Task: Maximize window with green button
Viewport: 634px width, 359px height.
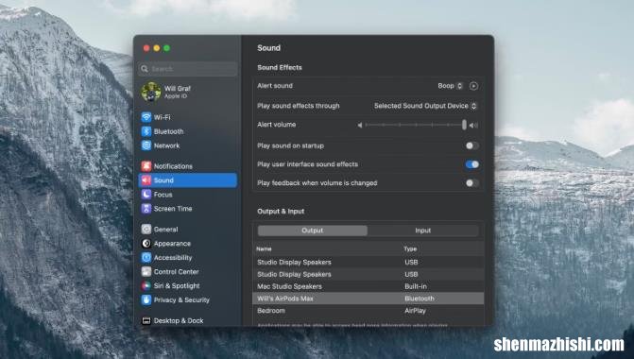Action: click(x=167, y=48)
